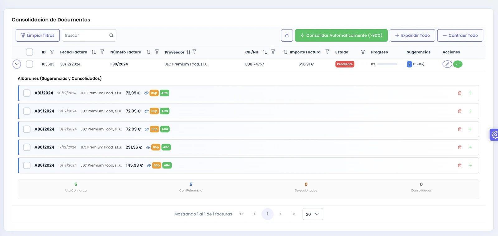Click the Buscar search input field

(x=89, y=35)
